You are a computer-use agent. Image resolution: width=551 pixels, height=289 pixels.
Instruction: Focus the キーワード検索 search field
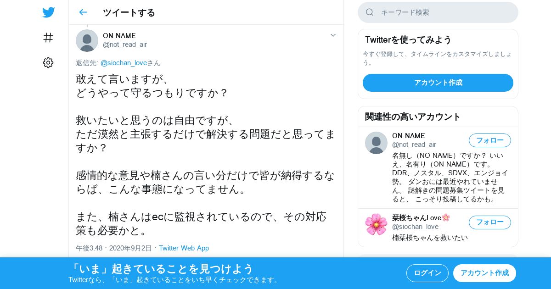click(438, 12)
